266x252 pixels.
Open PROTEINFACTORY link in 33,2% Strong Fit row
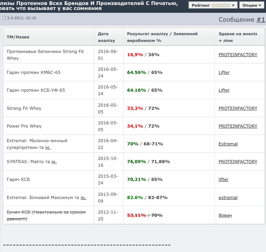238,108
